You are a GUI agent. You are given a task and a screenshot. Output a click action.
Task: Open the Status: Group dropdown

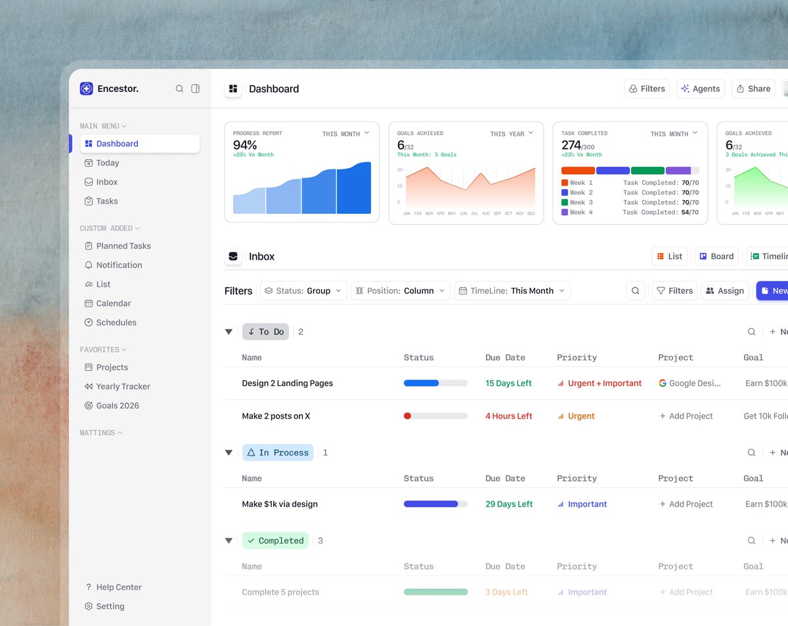pyautogui.click(x=303, y=291)
